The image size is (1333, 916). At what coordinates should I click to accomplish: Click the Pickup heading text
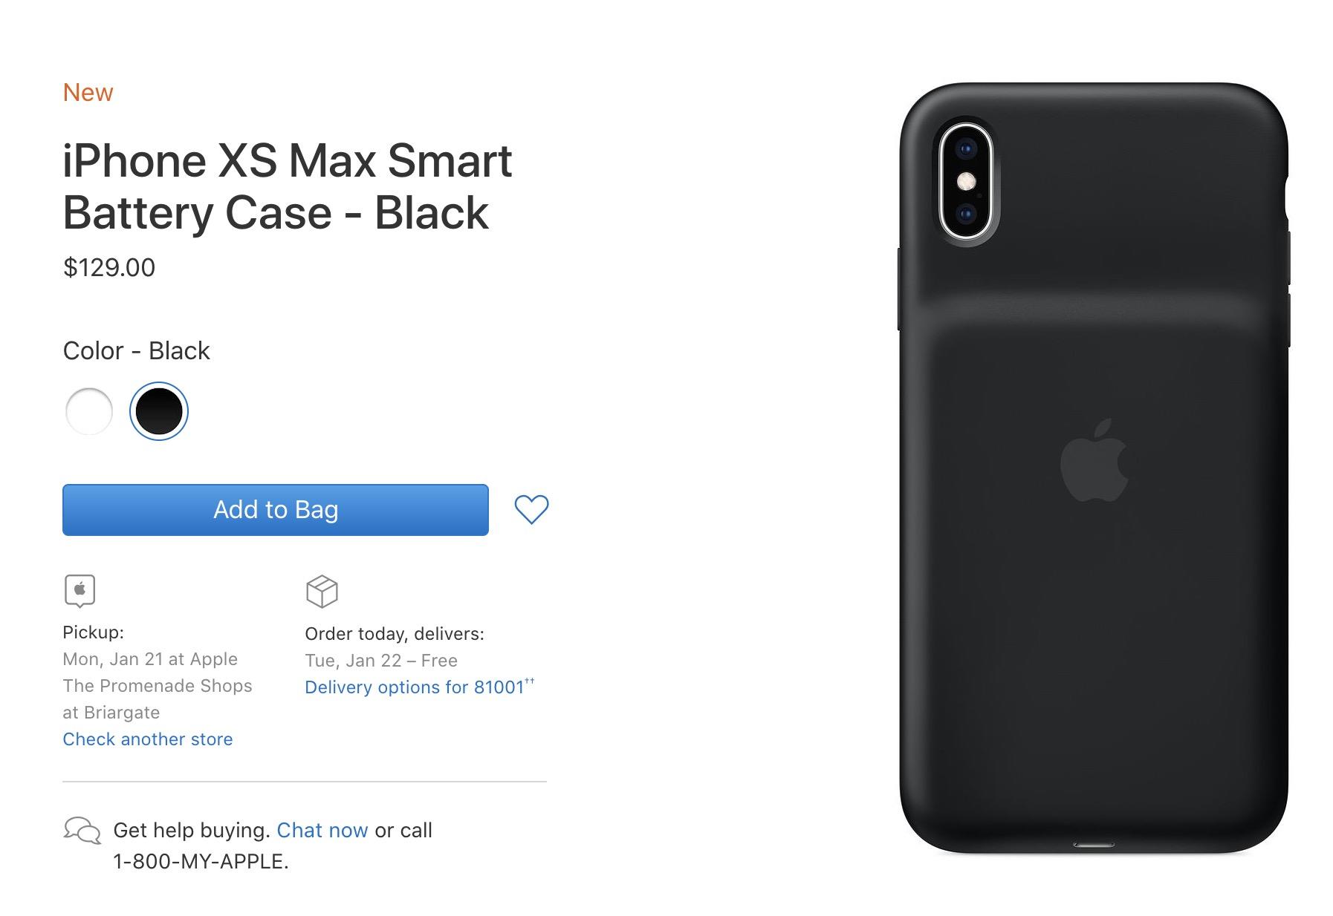click(x=94, y=632)
